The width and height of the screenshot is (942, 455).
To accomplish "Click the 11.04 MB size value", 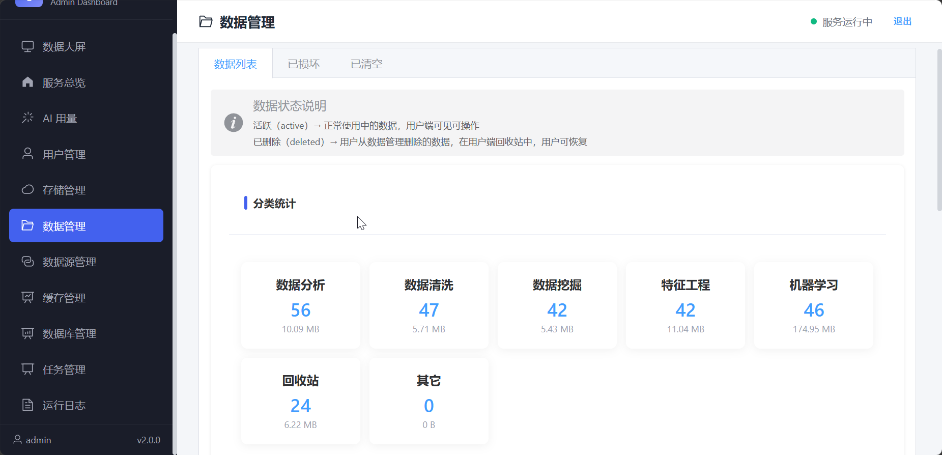I will click(686, 329).
